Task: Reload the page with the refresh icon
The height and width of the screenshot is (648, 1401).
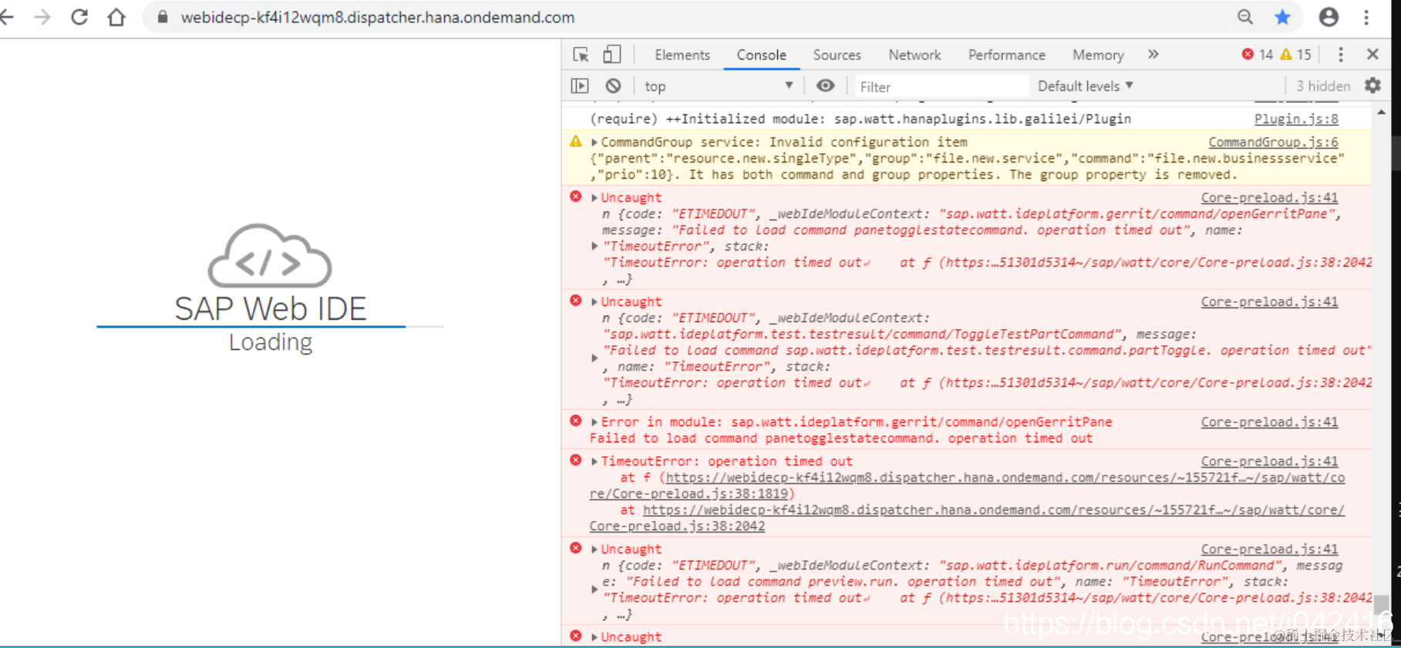Action: (79, 17)
